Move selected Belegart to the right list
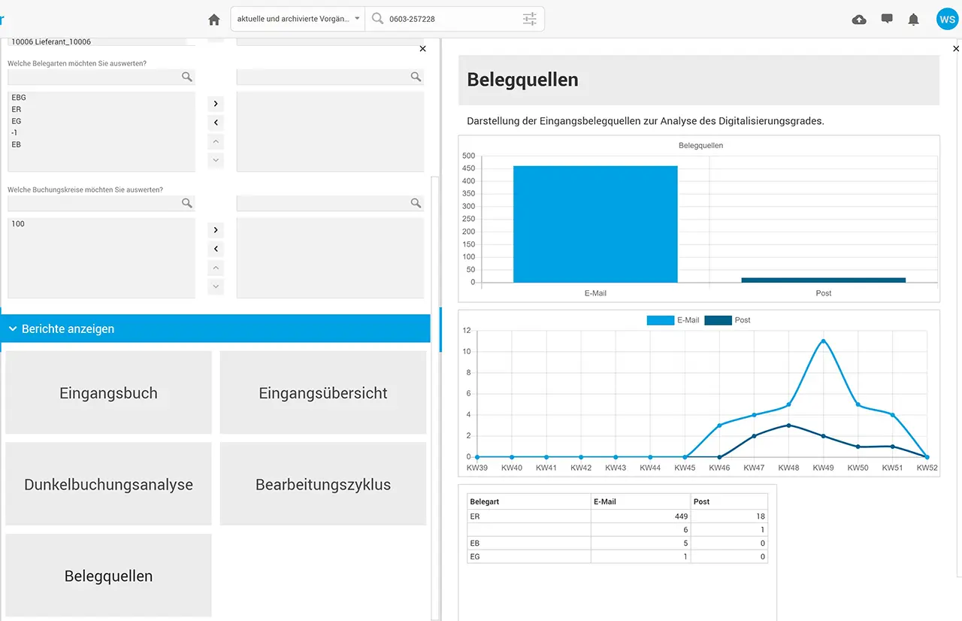Screen dimensions: 962x621 pos(216,104)
